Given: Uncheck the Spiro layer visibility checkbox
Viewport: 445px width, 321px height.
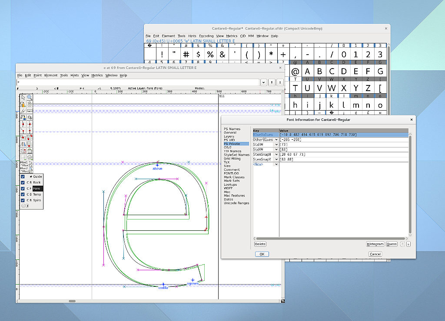Looking at the screenshot, I should coord(23,200).
